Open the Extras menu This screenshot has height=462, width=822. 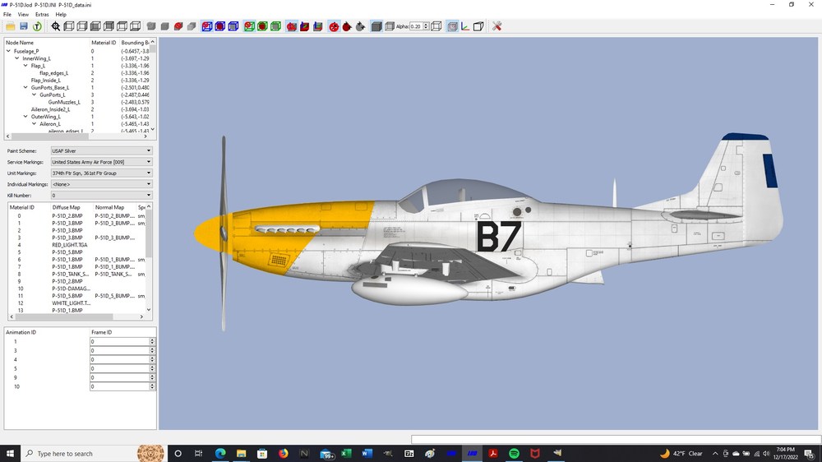pyautogui.click(x=42, y=15)
